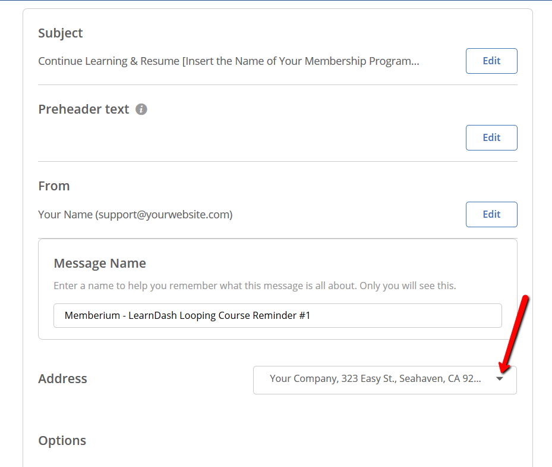Click the From section heading
This screenshot has width=552, height=467.
54,186
